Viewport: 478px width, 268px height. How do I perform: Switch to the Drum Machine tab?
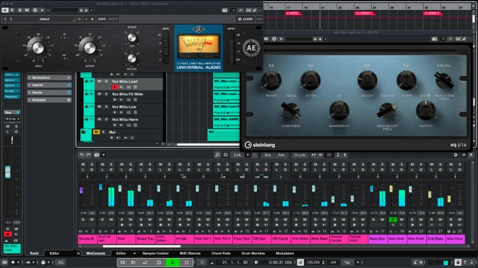(x=253, y=253)
